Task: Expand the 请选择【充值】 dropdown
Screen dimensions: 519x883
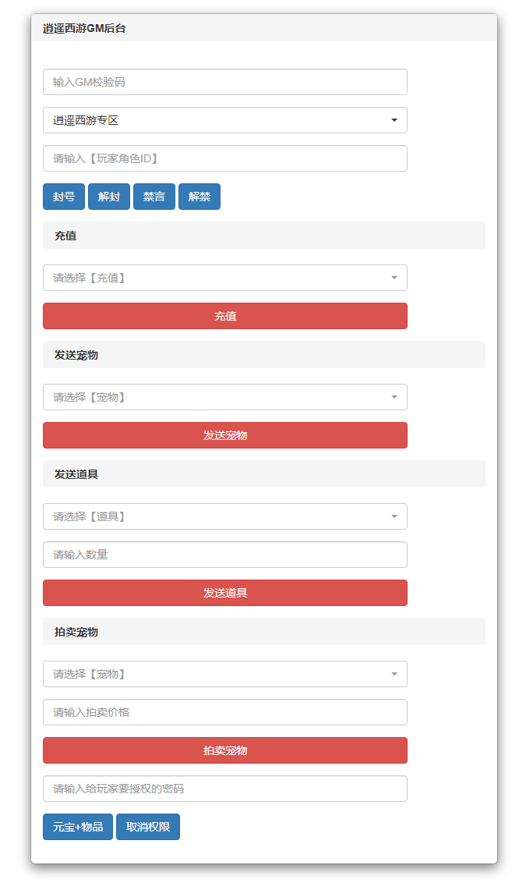Action: click(x=224, y=278)
